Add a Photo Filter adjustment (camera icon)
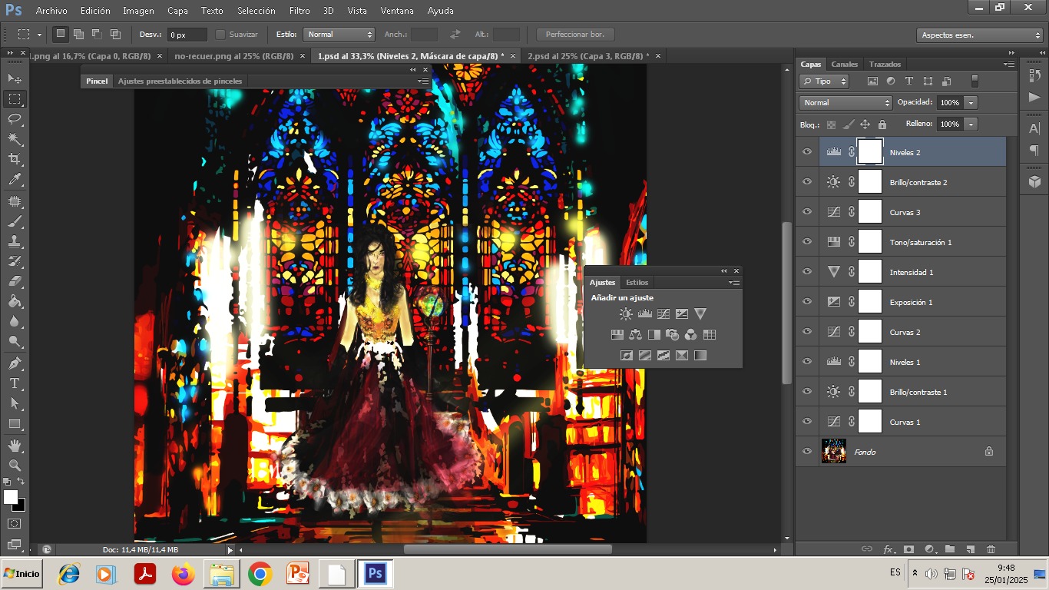 (672, 334)
